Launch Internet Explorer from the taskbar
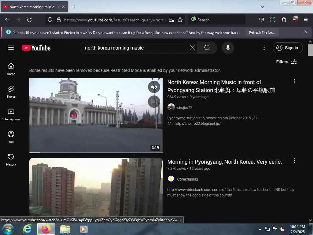This screenshot has width=313, height=235. tap(27, 229)
